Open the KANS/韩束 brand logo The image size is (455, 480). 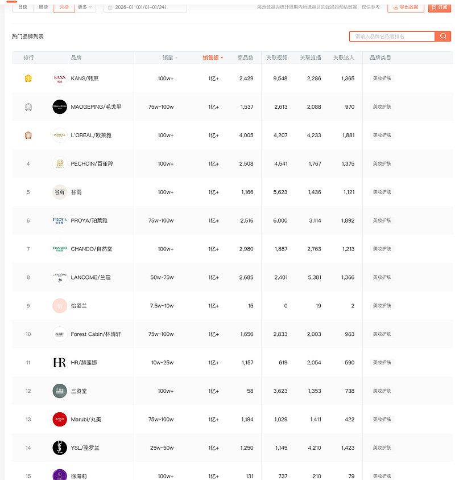click(x=60, y=79)
